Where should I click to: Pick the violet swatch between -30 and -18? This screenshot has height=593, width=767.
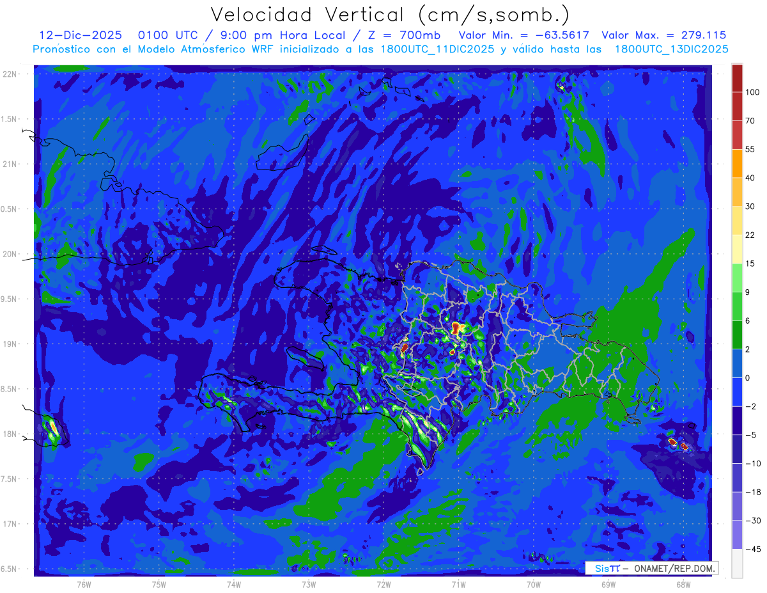click(737, 506)
